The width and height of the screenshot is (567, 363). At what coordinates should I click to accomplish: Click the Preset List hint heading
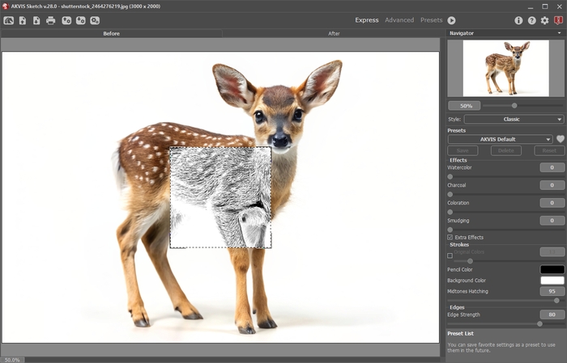(460, 334)
